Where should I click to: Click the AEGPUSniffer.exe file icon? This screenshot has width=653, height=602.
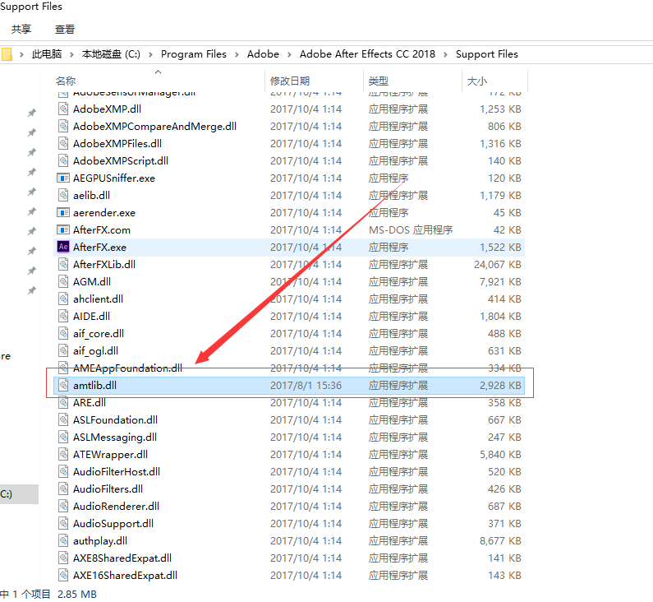tap(63, 178)
